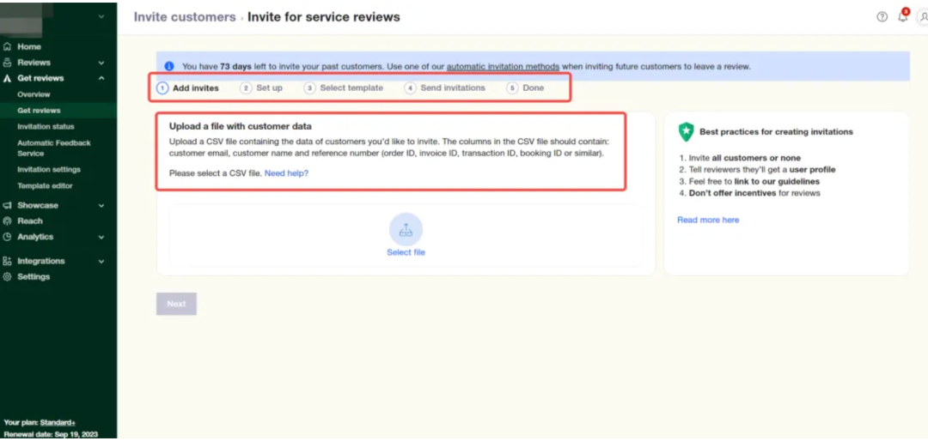Expand the Reviews section chevron
Screen dimensions: 928x441
pos(101,63)
